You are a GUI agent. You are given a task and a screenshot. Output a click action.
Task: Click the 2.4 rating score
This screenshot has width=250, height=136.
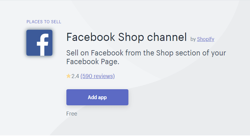75,76
